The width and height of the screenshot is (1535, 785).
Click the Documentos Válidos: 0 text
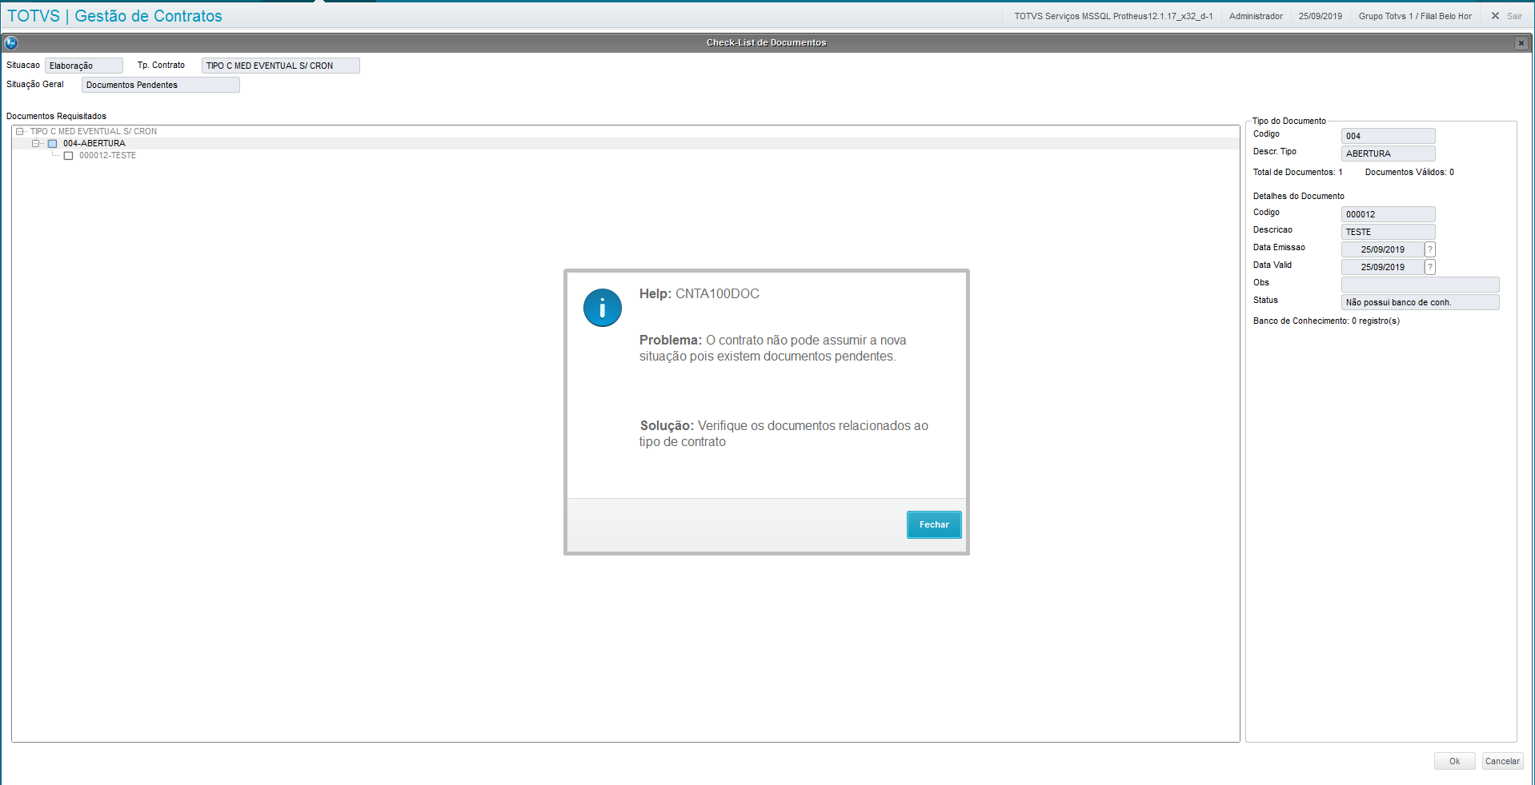1409,173
